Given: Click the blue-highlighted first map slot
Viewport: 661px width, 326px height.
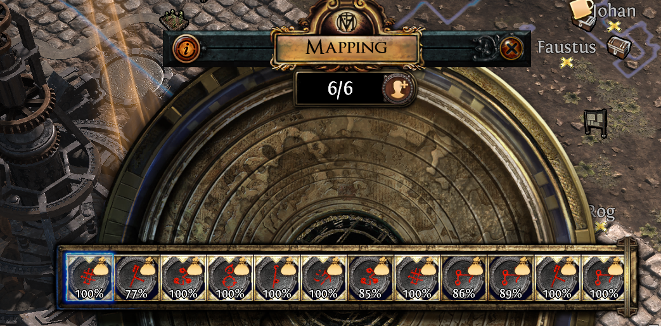Looking at the screenshot, I should coord(90,278).
